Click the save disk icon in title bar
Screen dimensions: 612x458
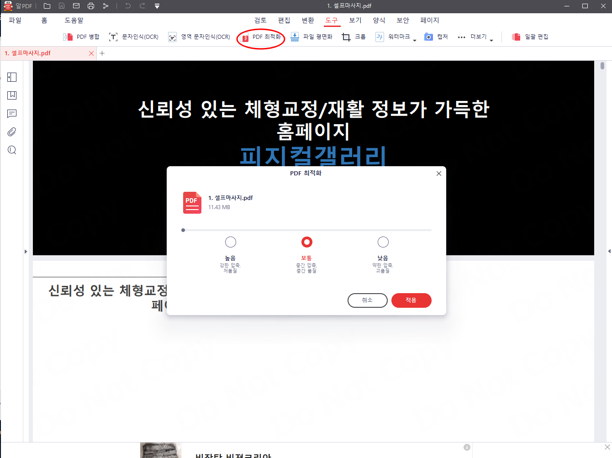coord(62,6)
